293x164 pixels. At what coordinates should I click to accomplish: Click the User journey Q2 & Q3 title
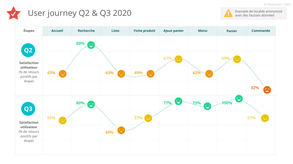pyautogui.click(x=80, y=13)
